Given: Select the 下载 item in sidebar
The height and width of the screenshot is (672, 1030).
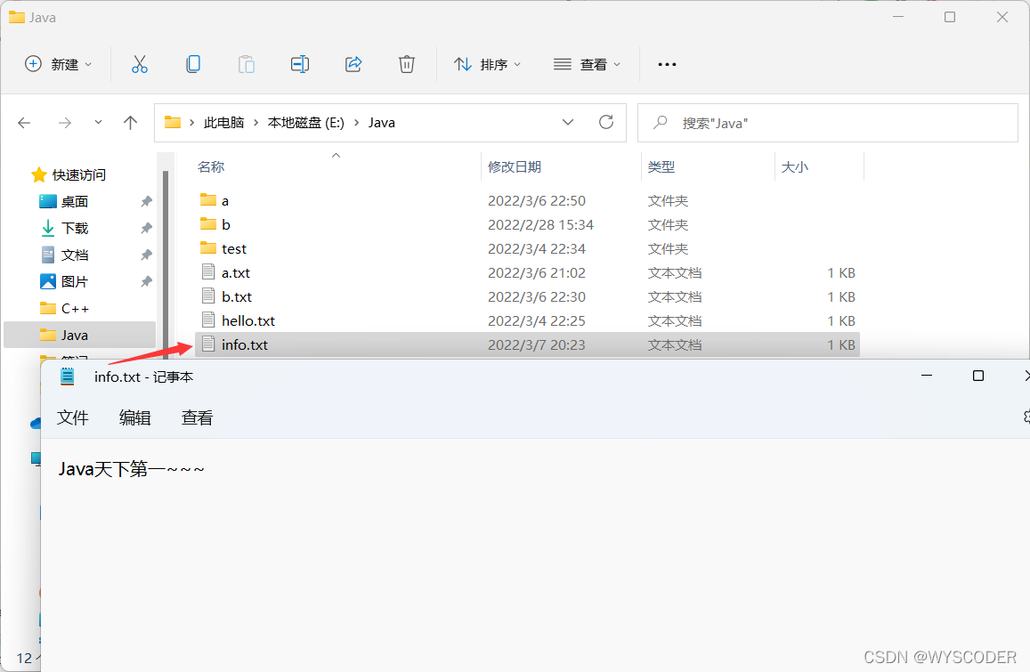Looking at the screenshot, I should pos(75,227).
